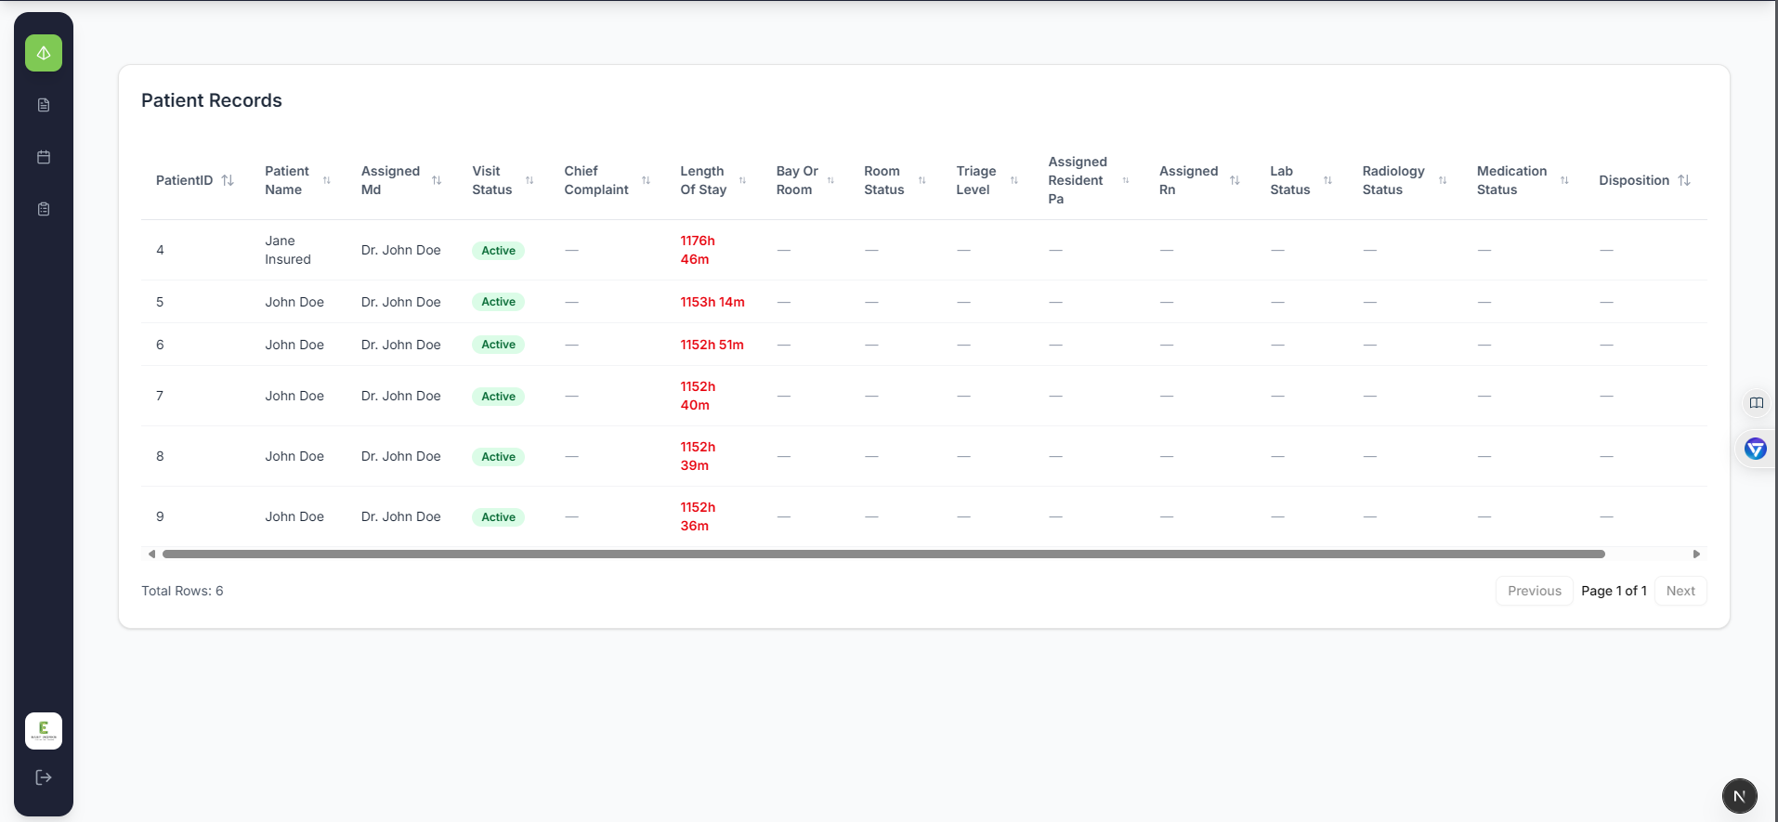Open the clipboard checklist icon in sidebar
Screen dimensions: 1778x822
44,209
